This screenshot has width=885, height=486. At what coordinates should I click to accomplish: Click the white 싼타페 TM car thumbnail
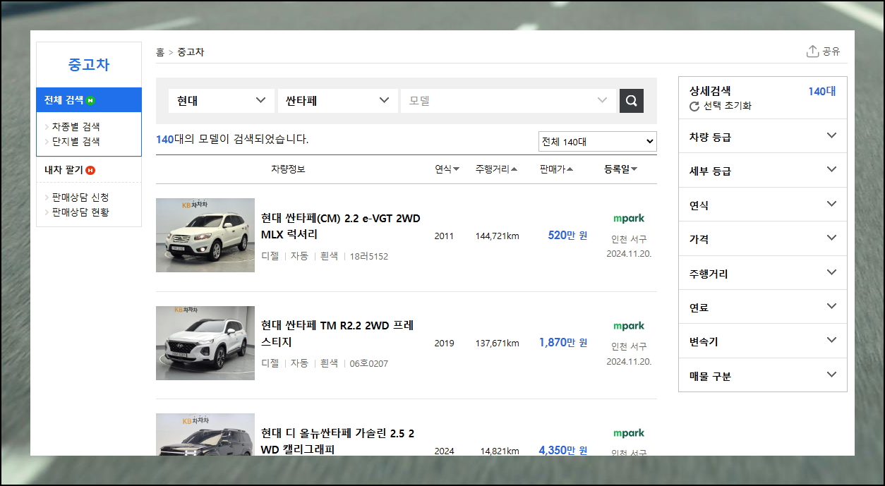coord(205,343)
